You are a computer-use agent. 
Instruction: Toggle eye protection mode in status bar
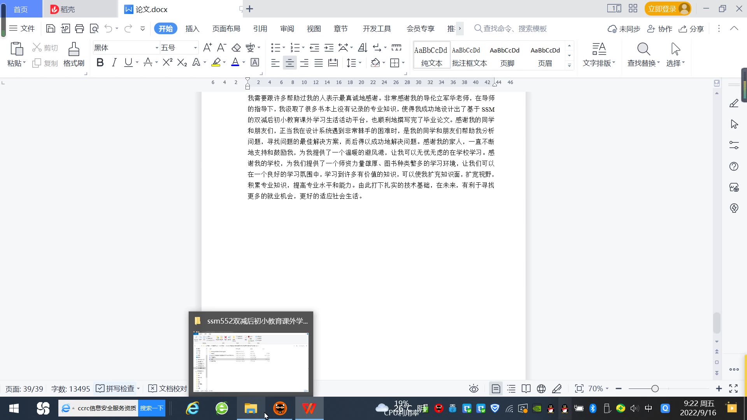(473, 388)
